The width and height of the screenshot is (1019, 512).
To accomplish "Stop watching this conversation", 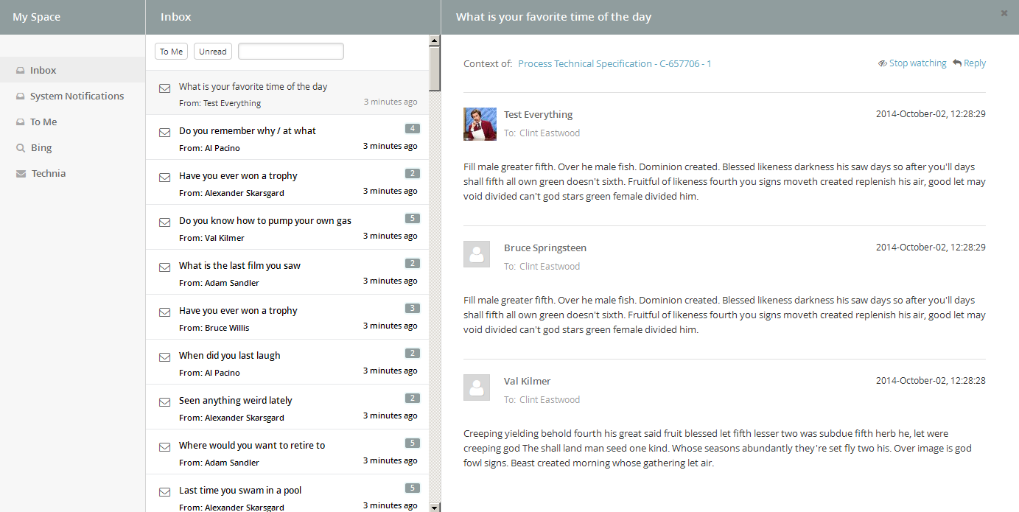I will point(912,63).
